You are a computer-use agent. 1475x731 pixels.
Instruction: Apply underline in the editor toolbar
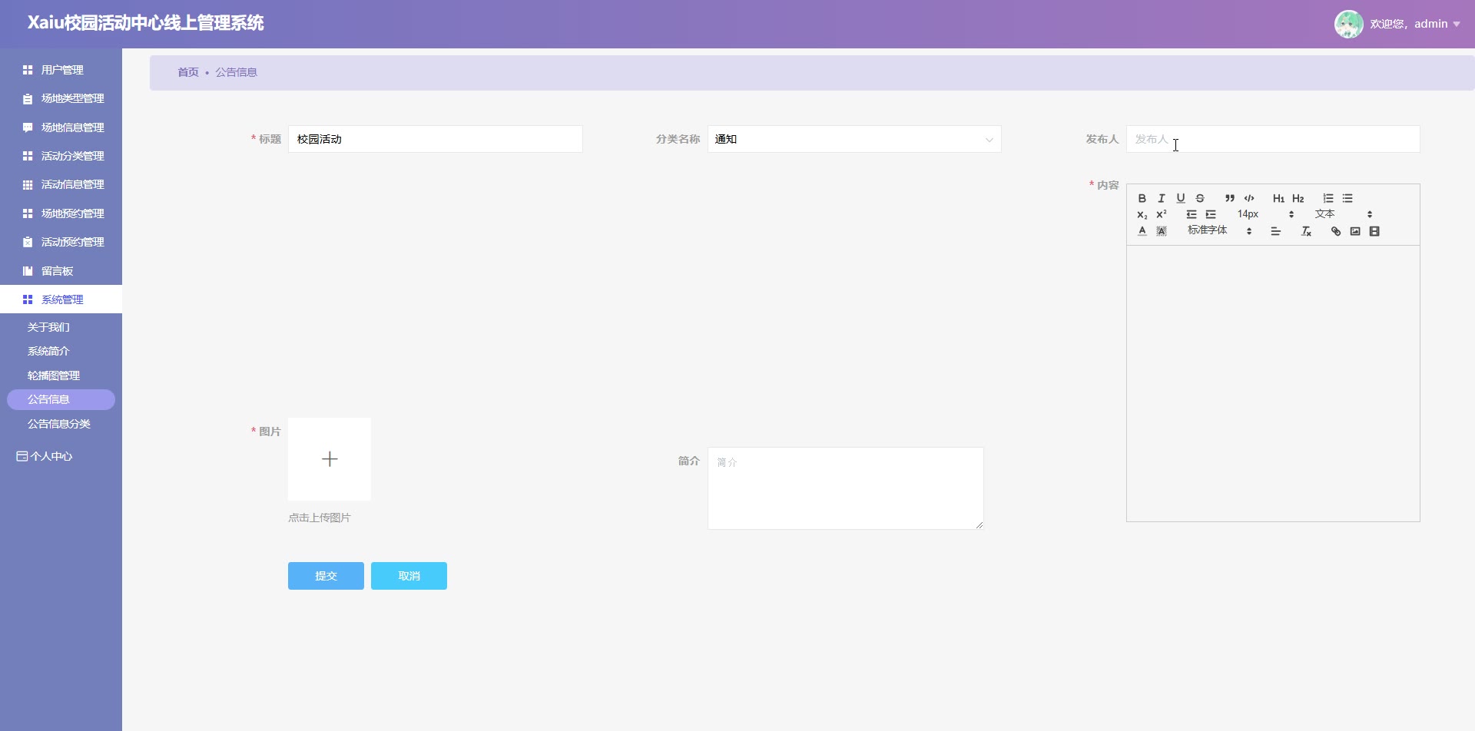pos(1181,198)
